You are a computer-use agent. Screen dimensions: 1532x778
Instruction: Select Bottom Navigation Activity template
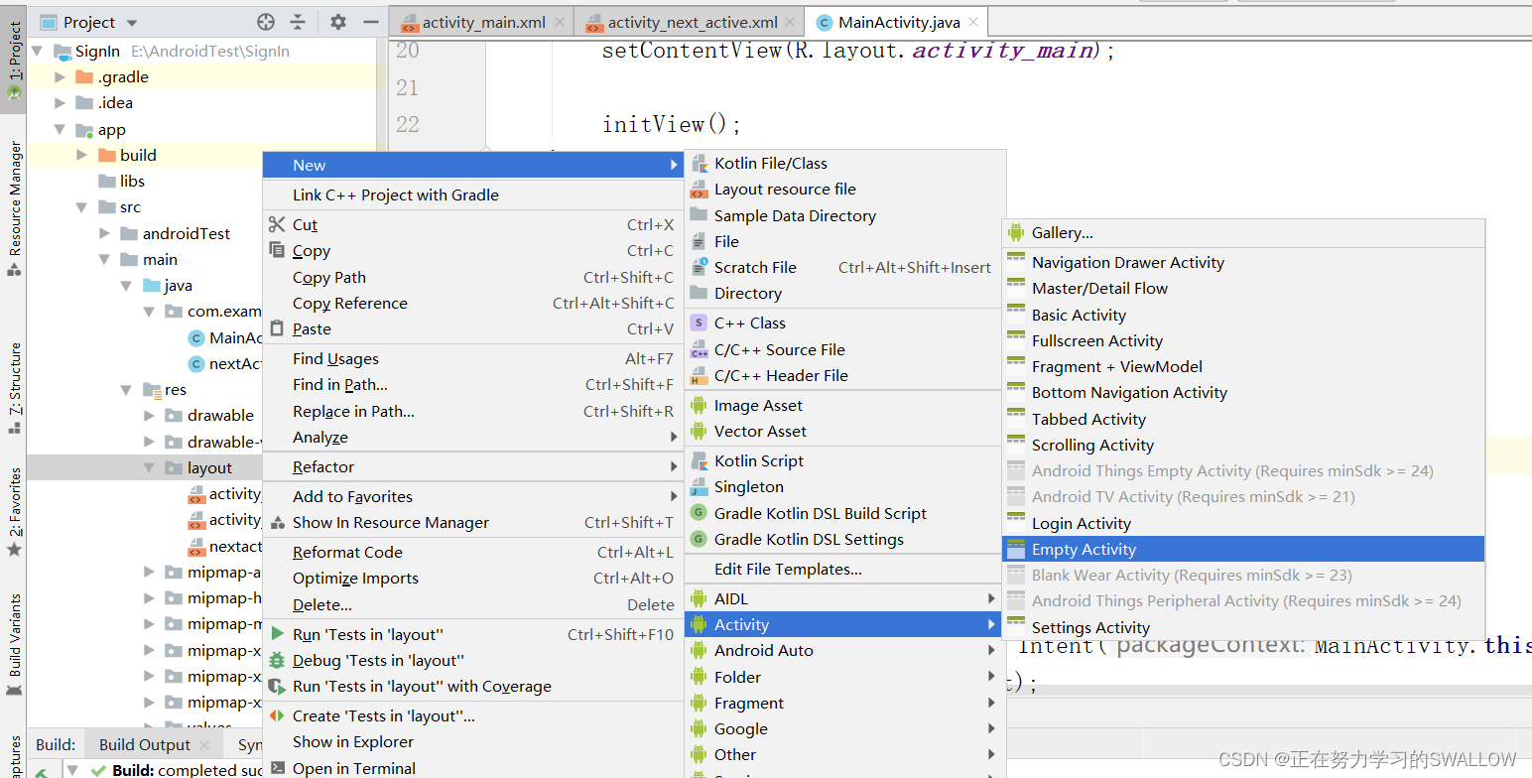pos(1243,392)
